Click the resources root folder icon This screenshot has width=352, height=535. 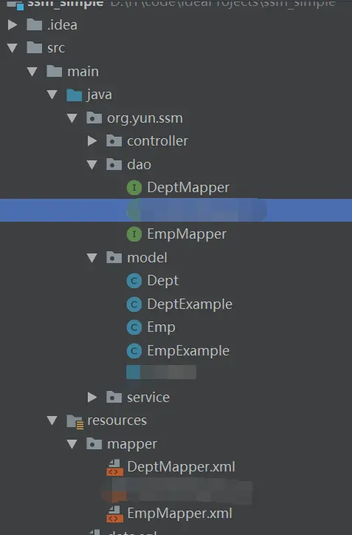pos(75,421)
